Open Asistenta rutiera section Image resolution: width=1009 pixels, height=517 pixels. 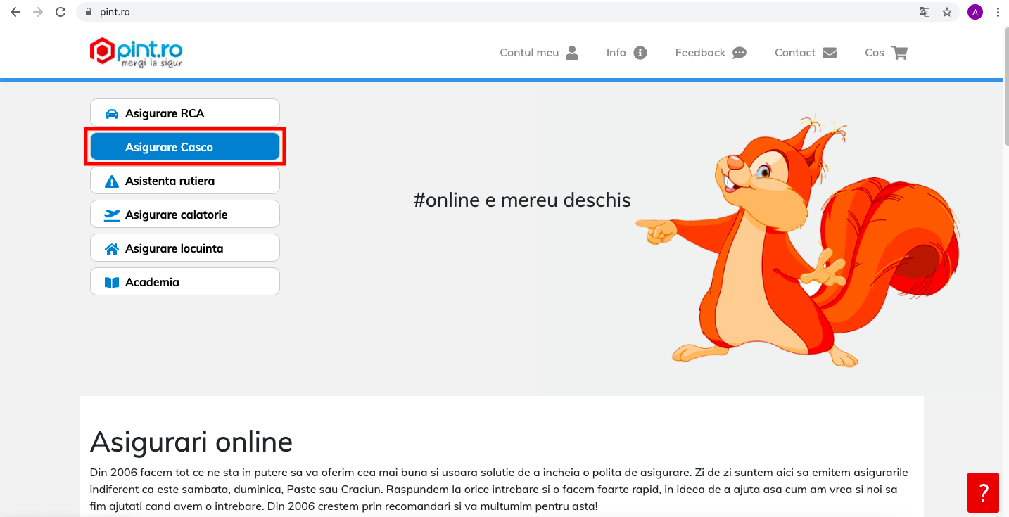(185, 181)
